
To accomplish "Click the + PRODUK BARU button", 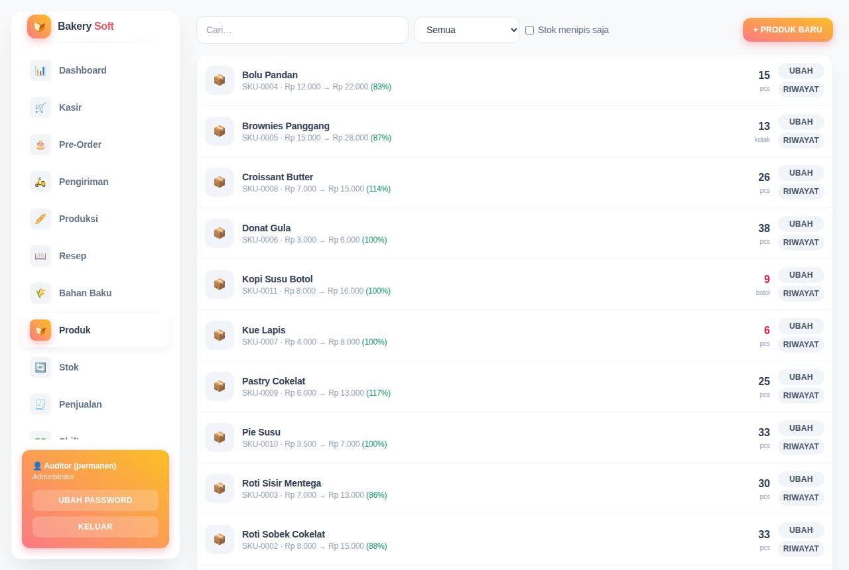I will point(788,30).
